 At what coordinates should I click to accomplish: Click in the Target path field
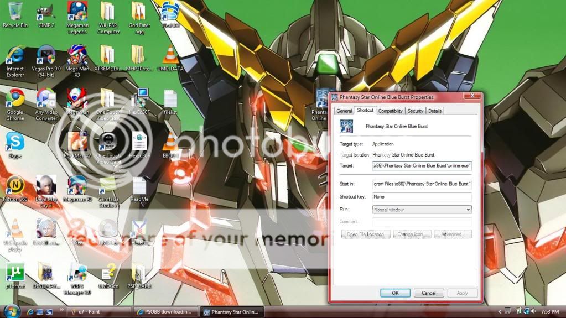(x=422, y=165)
